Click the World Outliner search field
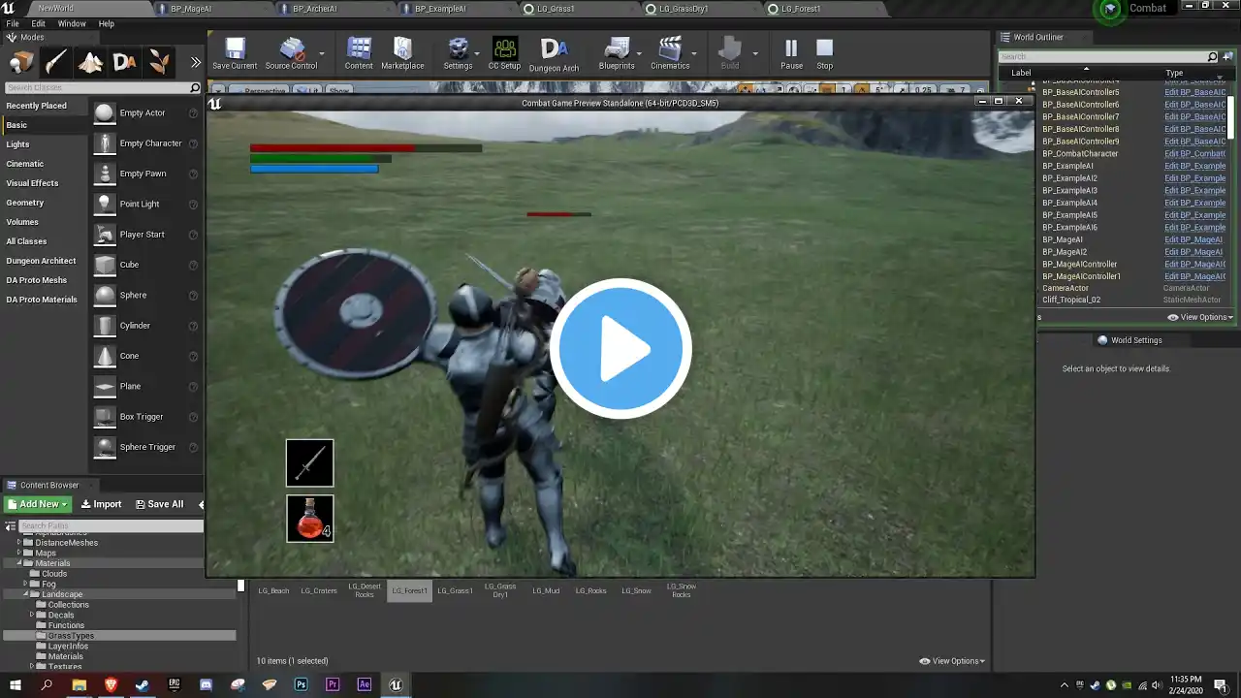Screen dimensions: 1241x698 (1103, 56)
